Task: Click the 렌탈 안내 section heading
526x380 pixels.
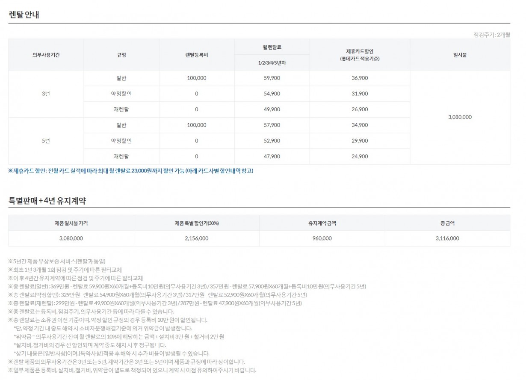Action: point(24,14)
